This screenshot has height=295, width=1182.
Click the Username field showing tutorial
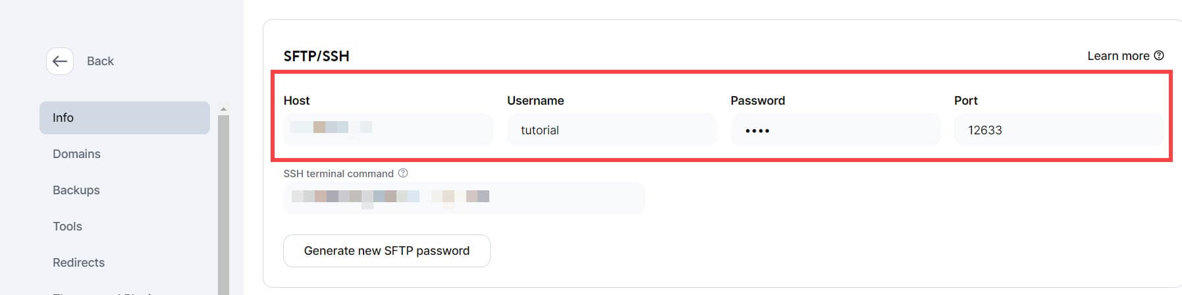612,130
